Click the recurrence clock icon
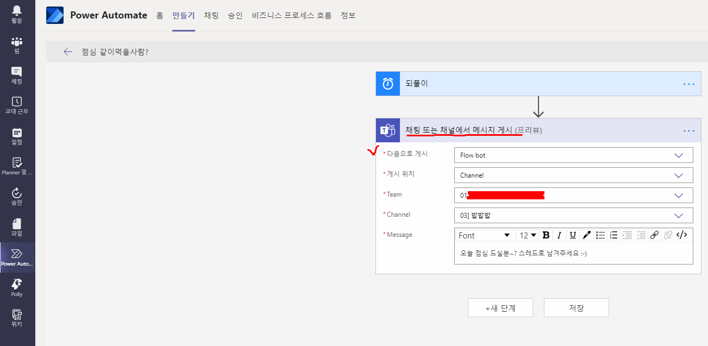708x346 pixels. [x=388, y=84]
